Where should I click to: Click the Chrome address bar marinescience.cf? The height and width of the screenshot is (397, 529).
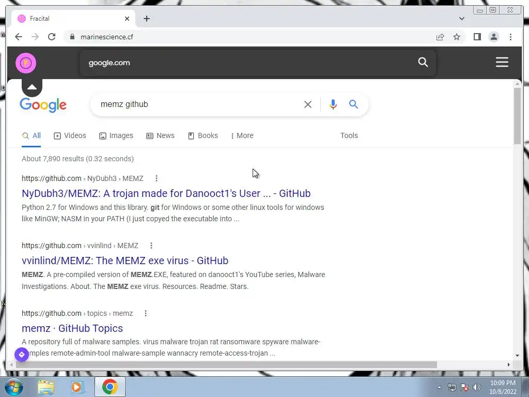[250, 37]
